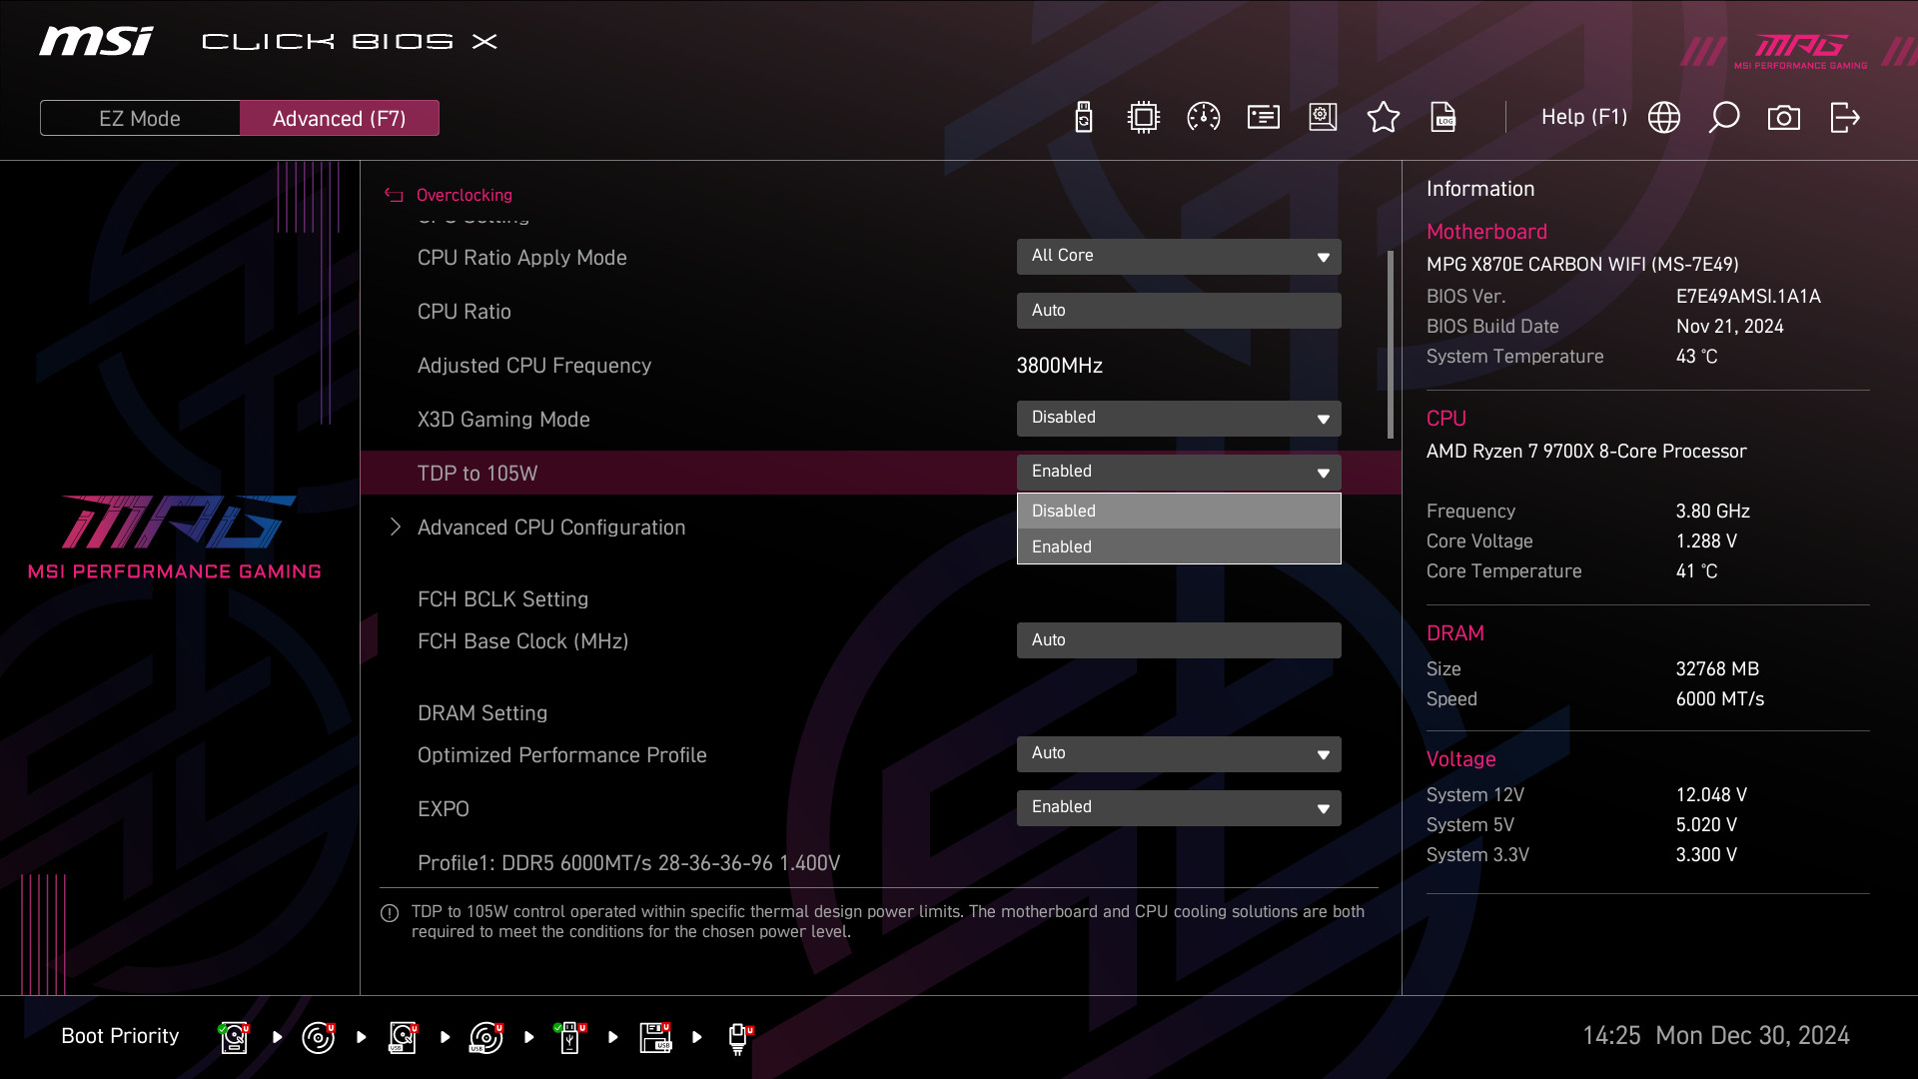Viewport: 1918px width, 1079px height.
Task: Open the CPU Ratio Apply Mode dropdown
Action: [1179, 257]
